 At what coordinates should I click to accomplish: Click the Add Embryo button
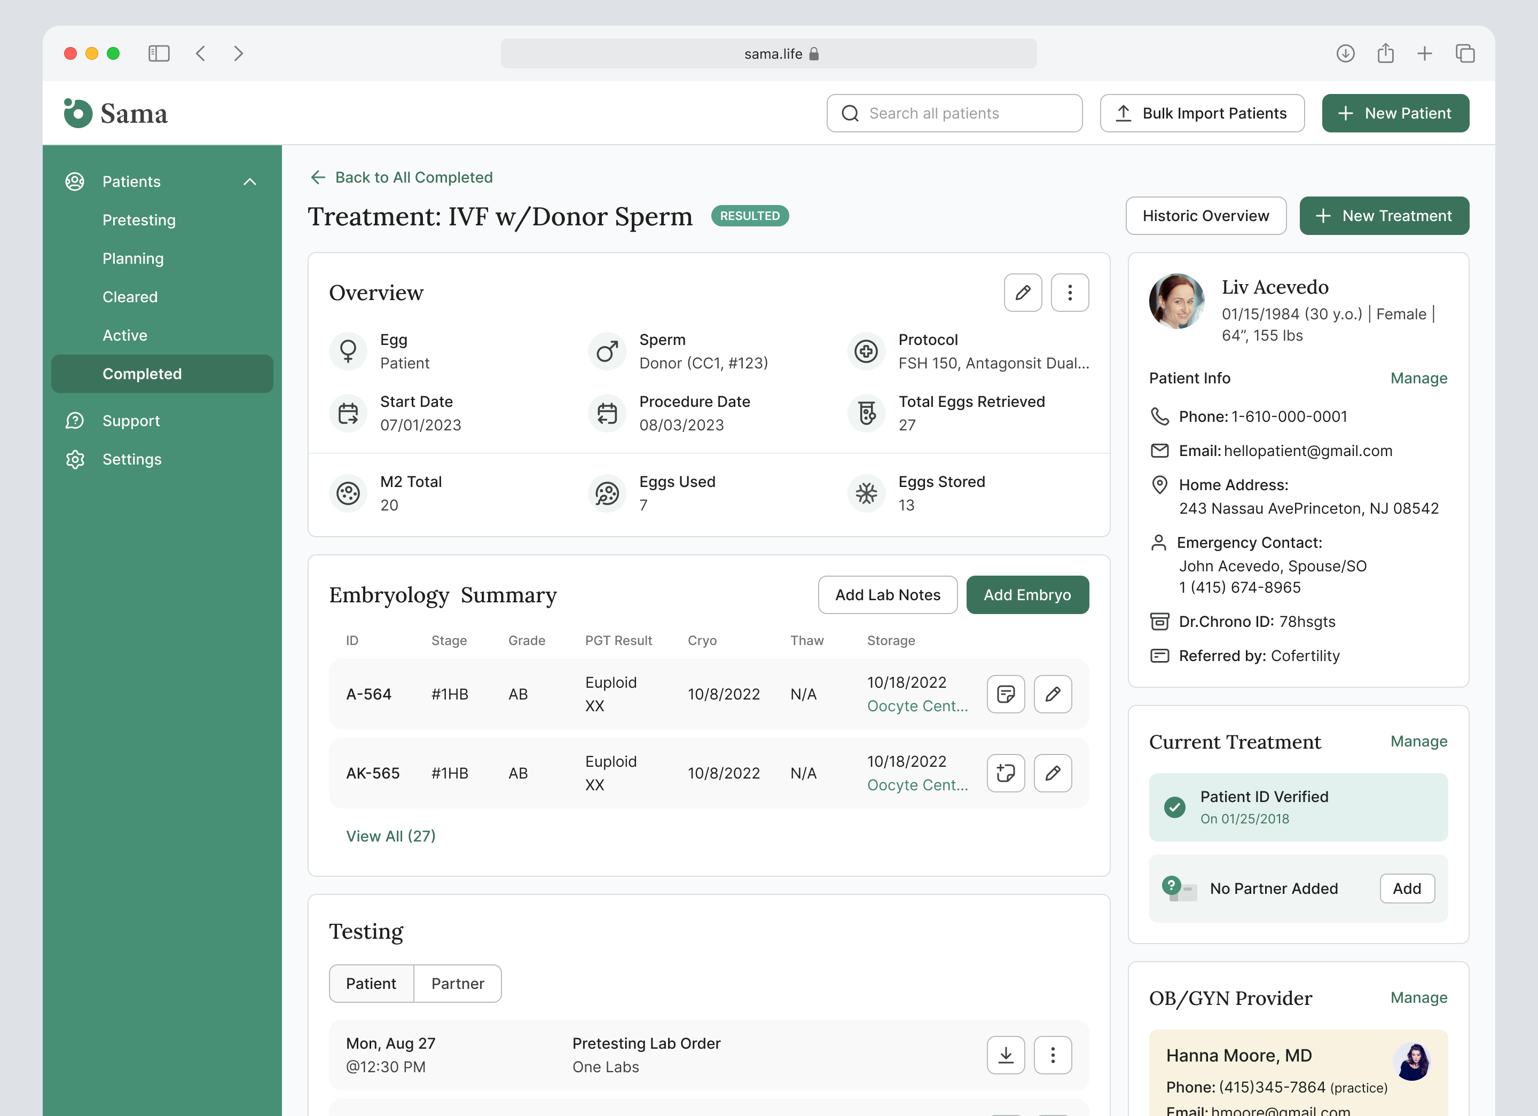click(x=1027, y=595)
